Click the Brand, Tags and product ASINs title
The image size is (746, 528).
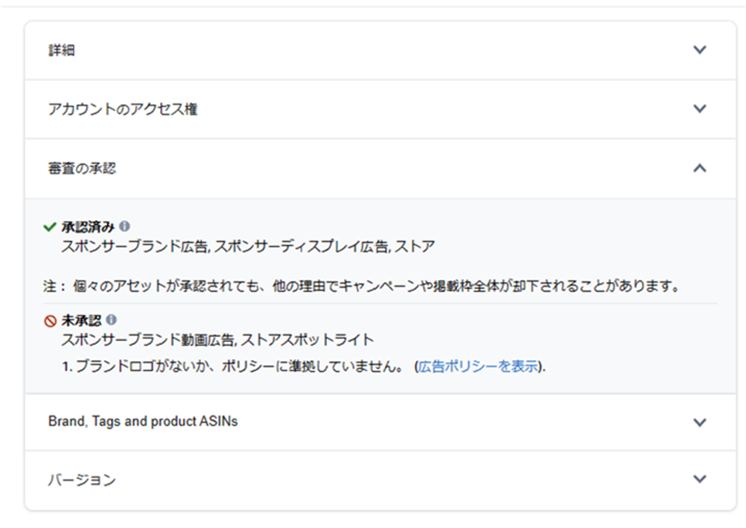click(x=142, y=421)
